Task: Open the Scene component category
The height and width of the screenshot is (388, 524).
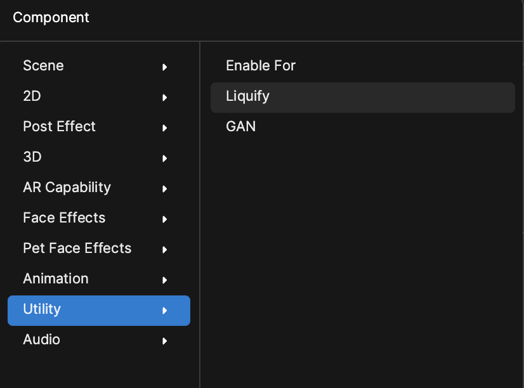Action: 99,66
